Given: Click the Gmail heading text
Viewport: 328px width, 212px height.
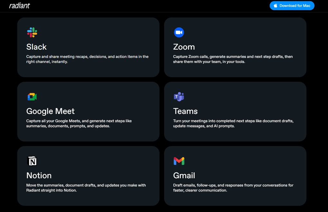Looking at the screenshot, I should tap(184, 176).
